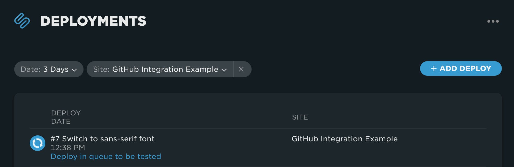This screenshot has height=167, width=514.
Task: Open deploy #7 Switch to sans-serif font
Action: point(102,139)
